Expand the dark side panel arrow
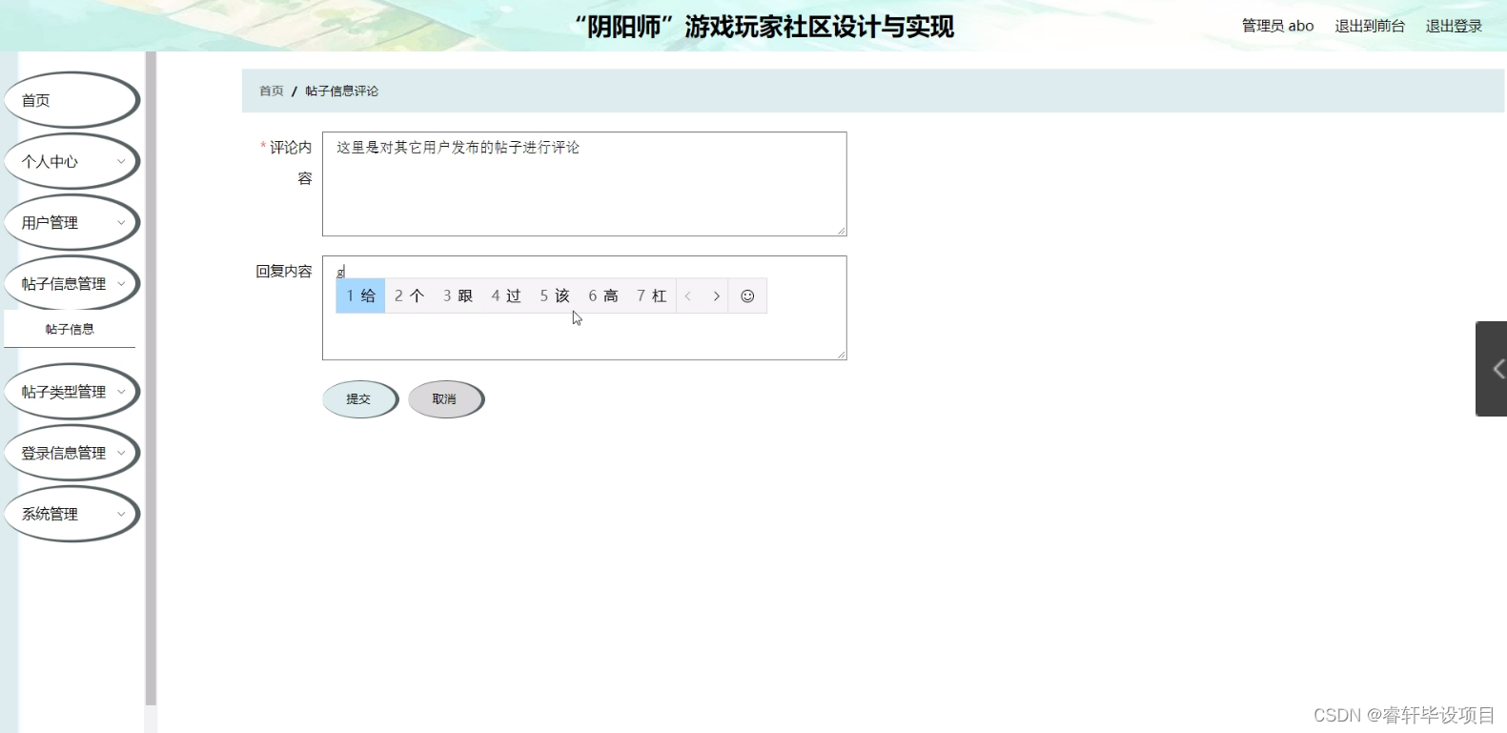The image size is (1507, 733). (1493, 369)
